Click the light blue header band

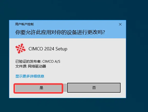pos(68,29)
